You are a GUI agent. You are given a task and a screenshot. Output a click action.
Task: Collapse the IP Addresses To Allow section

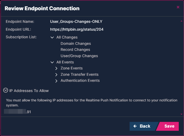[6, 90]
